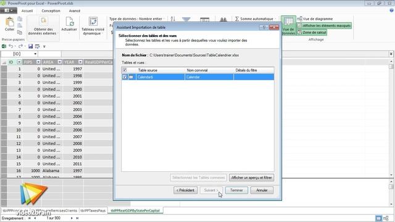Click Somme automatique sigma icon
395x222 pixels.
[237, 19]
